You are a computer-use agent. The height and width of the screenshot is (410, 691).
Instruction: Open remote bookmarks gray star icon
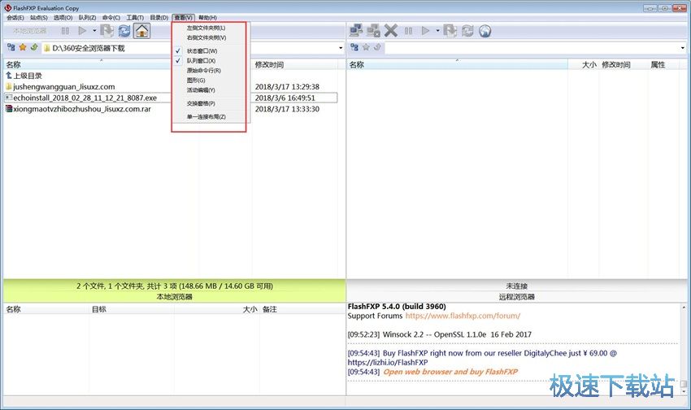[x=366, y=47]
